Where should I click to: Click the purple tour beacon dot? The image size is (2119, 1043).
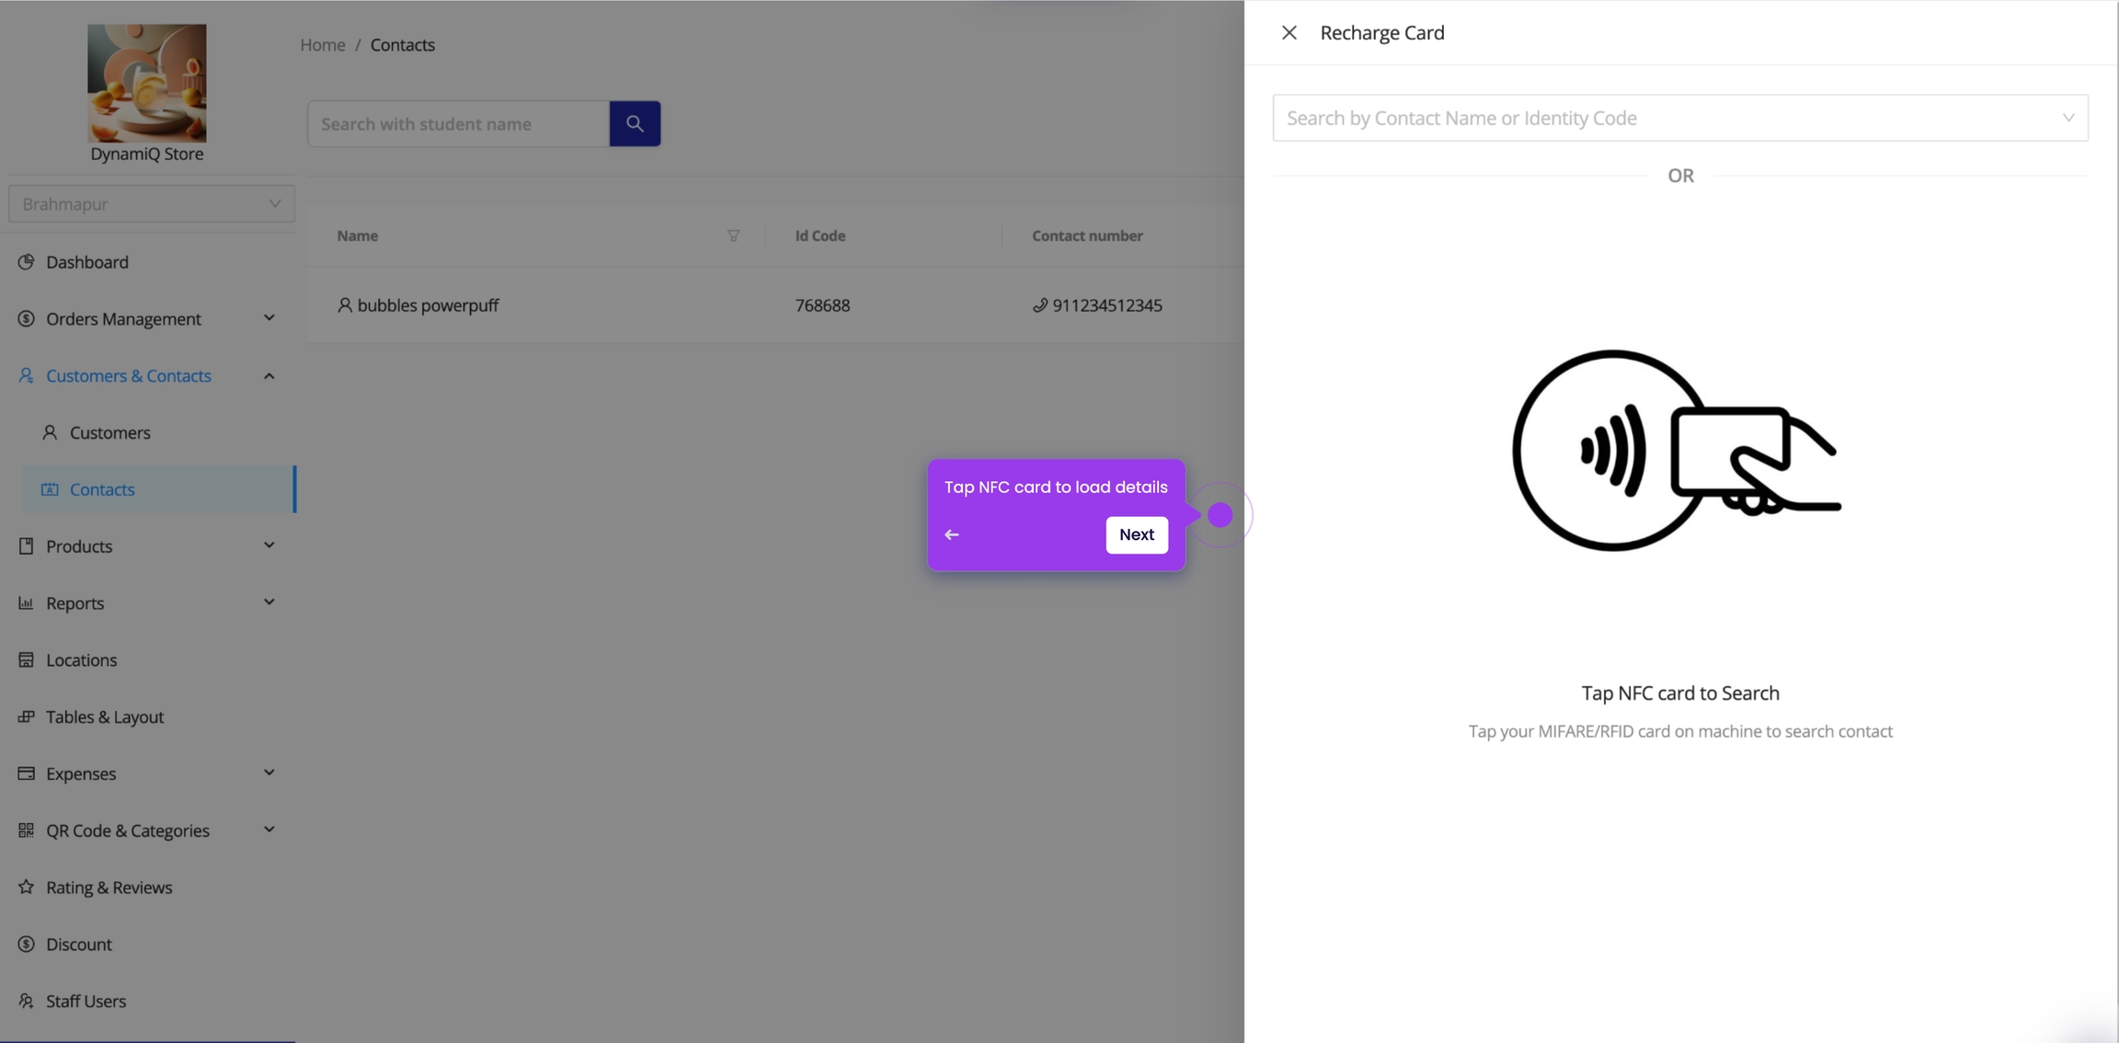coord(1220,515)
